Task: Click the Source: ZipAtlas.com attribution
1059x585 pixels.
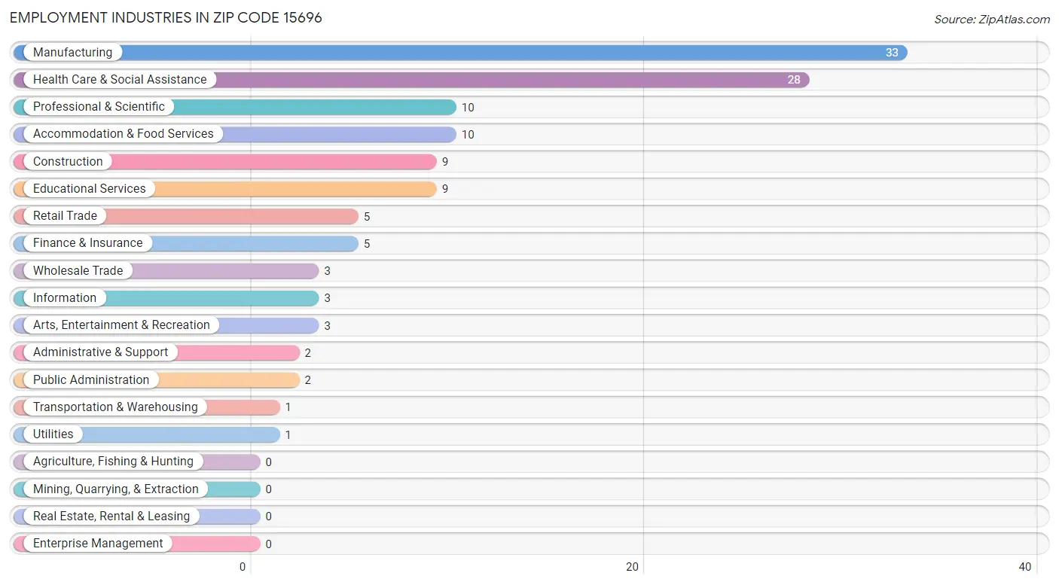Action: pos(992,20)
